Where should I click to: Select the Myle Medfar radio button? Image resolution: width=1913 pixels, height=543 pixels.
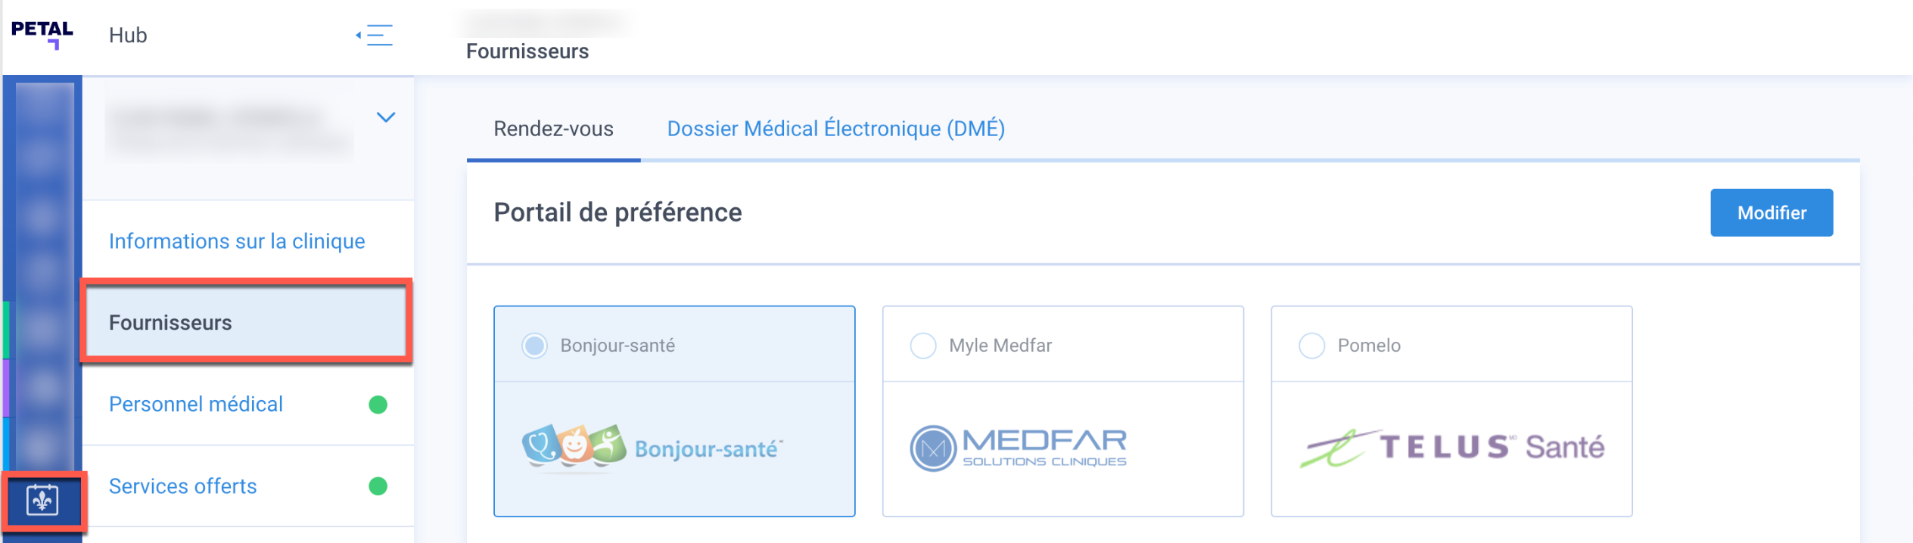[923, 346]
